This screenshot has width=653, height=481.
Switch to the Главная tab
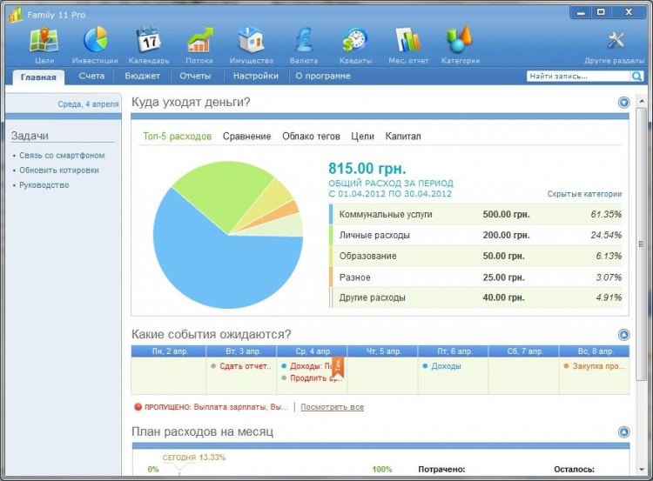pyautogui.click(x=38, y=77)
